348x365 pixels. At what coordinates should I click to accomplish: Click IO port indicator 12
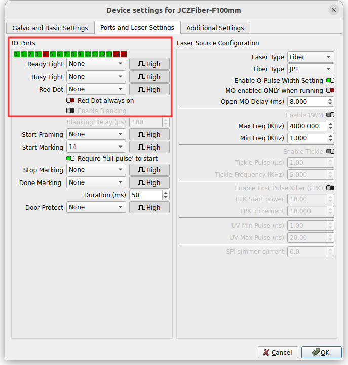[102, 54]
